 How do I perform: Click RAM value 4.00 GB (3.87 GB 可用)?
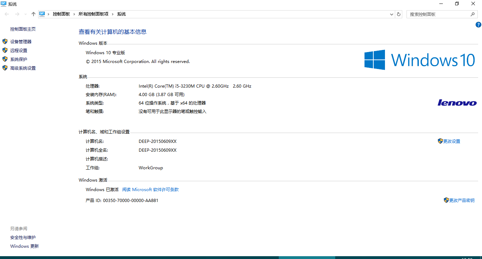162,95
